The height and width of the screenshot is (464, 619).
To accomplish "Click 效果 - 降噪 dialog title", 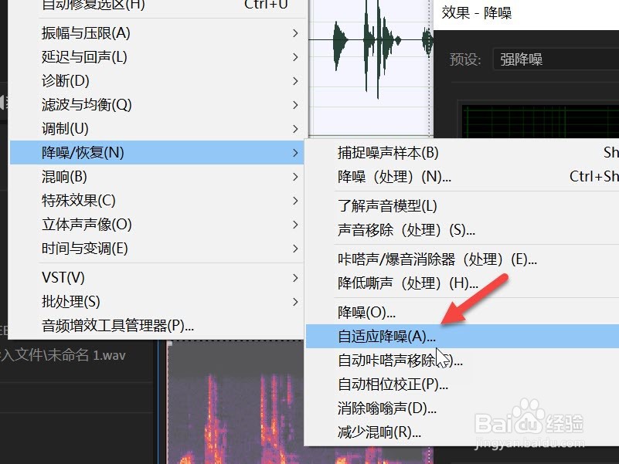I will pyautogui.click(x=477, y=13).
